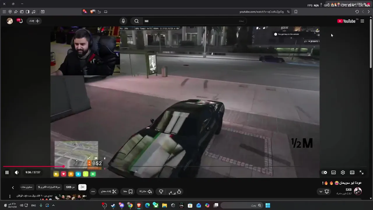Viewport: 373px width, 210px height.
Task: Bookmark this page
Action: pos(296,12)
